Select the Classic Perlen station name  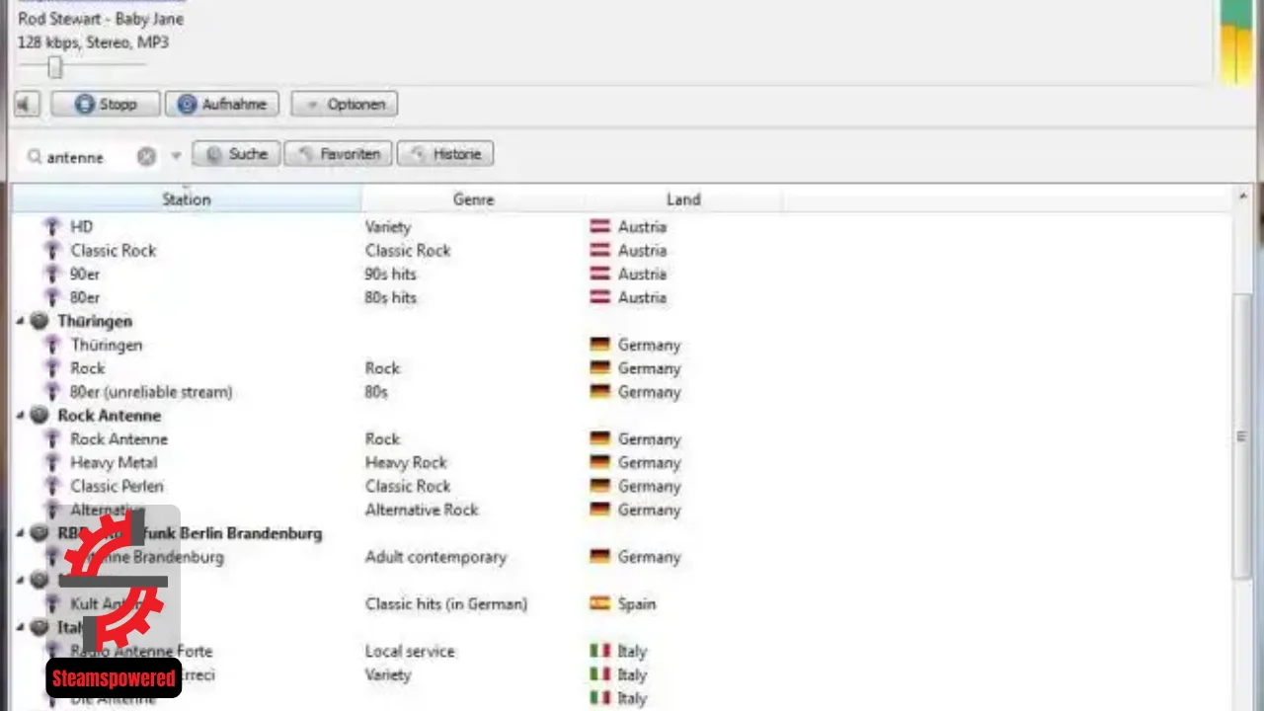click(x=117, y=487)
